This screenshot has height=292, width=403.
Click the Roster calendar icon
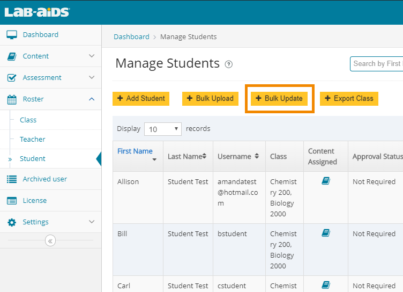12,99
